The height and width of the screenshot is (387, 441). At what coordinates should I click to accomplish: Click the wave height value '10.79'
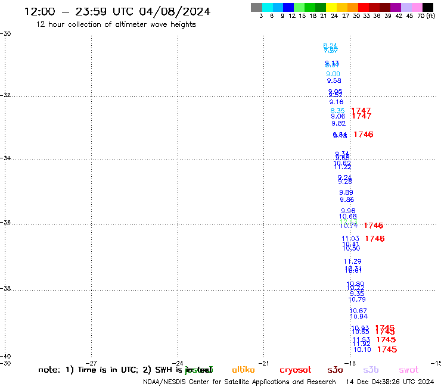(x=357, y=299)
